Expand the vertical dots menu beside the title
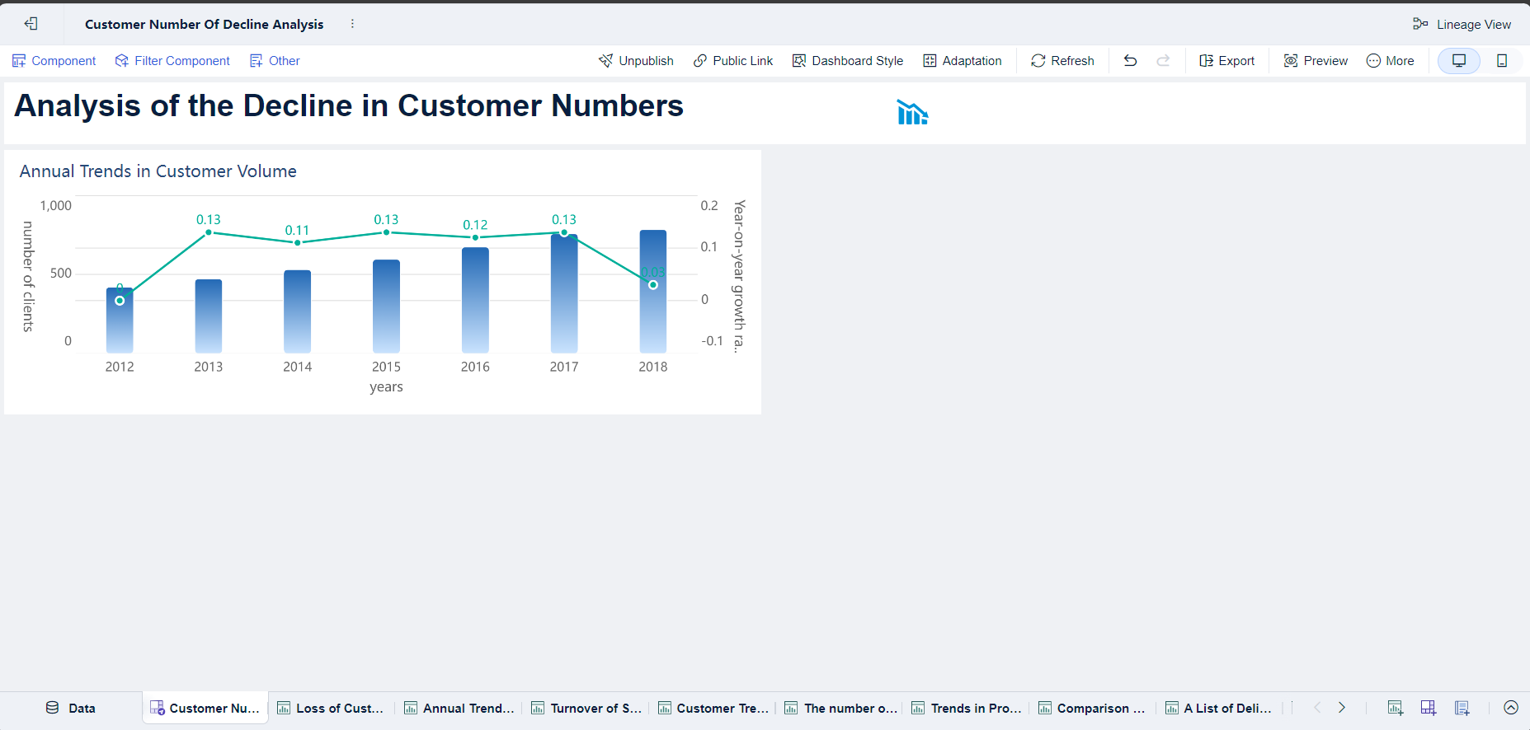This screenshot has width=1530, height=730. (x=352, y=24)
